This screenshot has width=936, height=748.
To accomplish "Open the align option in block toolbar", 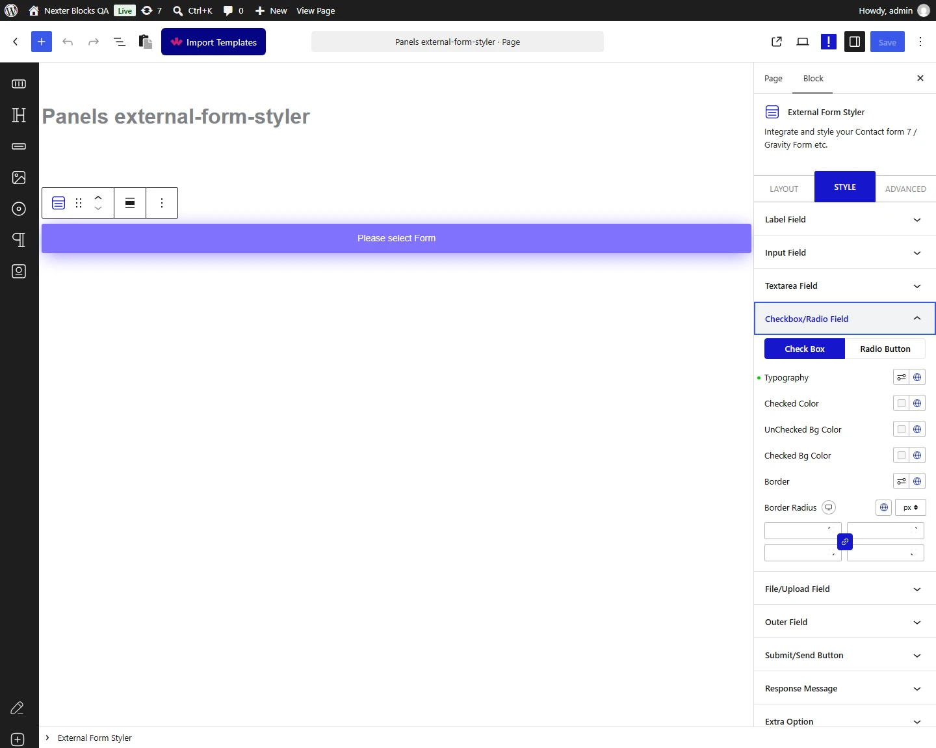I will (x=130, y=203).
